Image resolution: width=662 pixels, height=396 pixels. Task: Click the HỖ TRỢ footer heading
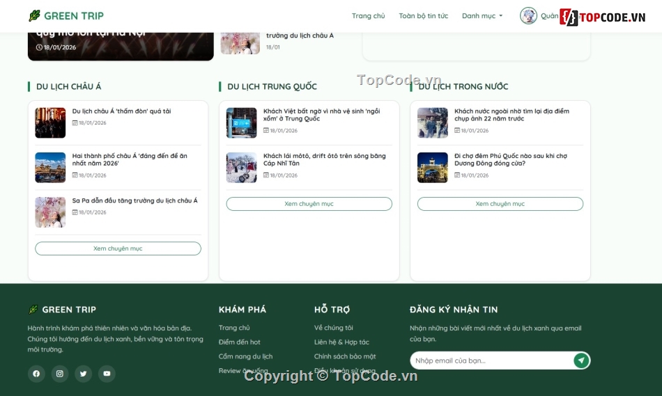pos(332,310)
